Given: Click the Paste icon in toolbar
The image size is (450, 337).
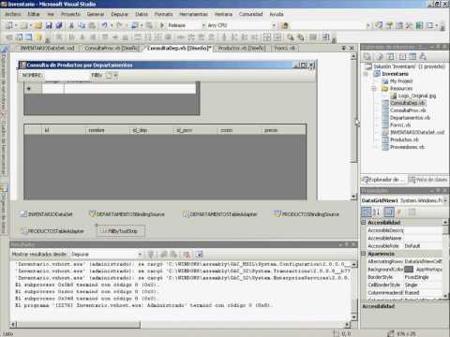Looking at the screenshot, I should tap(92, 25).
